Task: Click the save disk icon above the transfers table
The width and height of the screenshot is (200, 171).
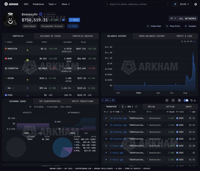Action: click(179, 100)
